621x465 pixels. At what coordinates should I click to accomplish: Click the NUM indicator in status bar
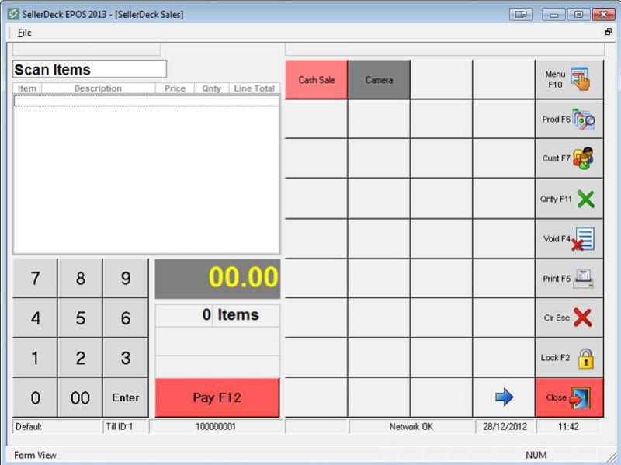(536, 455)
